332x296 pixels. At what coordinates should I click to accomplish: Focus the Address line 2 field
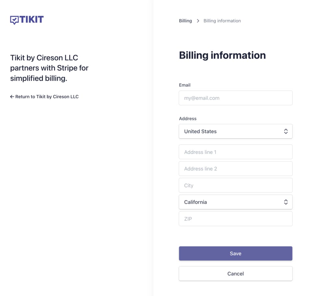pyautogui.click(x=235, y=169)
